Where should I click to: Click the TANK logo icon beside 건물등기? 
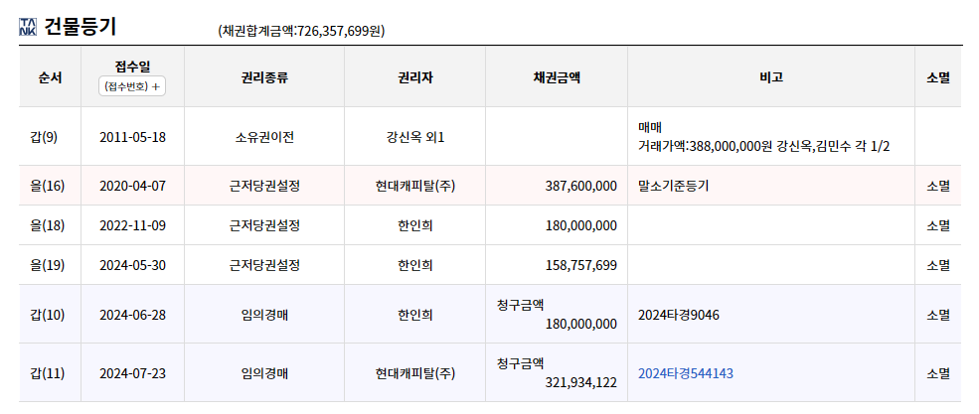pos(28,28)
